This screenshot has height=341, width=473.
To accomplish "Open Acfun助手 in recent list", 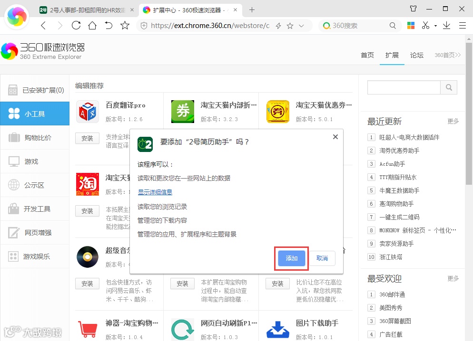I will 392,164.
